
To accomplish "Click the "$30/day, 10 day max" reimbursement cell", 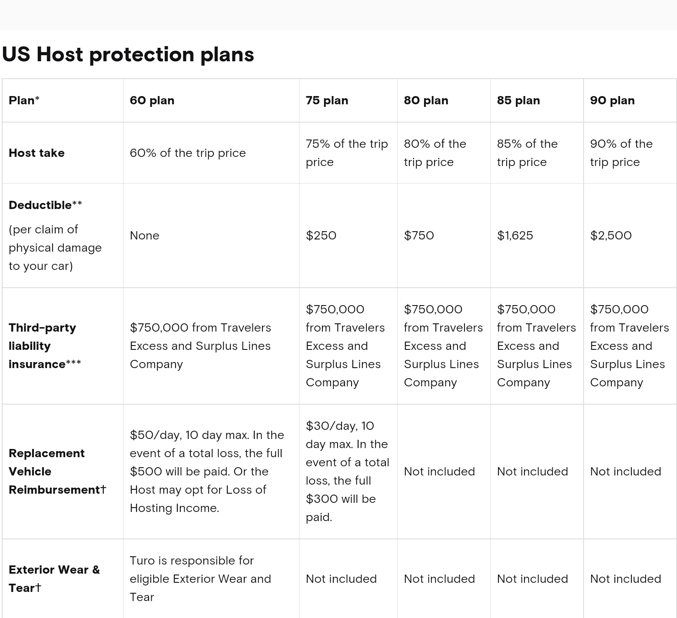I will pos(347,472).
